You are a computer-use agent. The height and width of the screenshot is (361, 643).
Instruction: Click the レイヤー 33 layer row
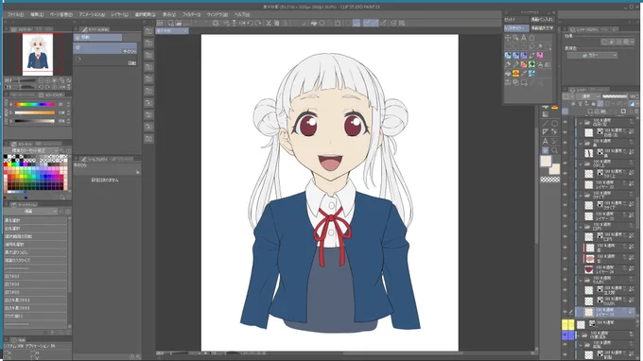[606, 312]
